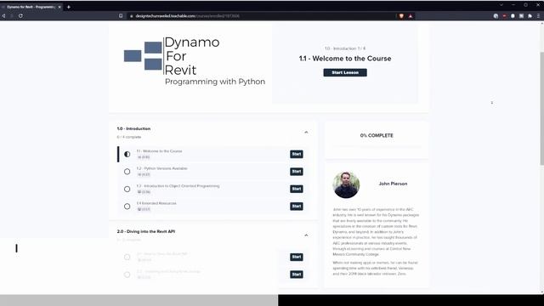The height and width of the screenshot is (306, 544).
Task: Open a new browser tab
Action: 69,7
